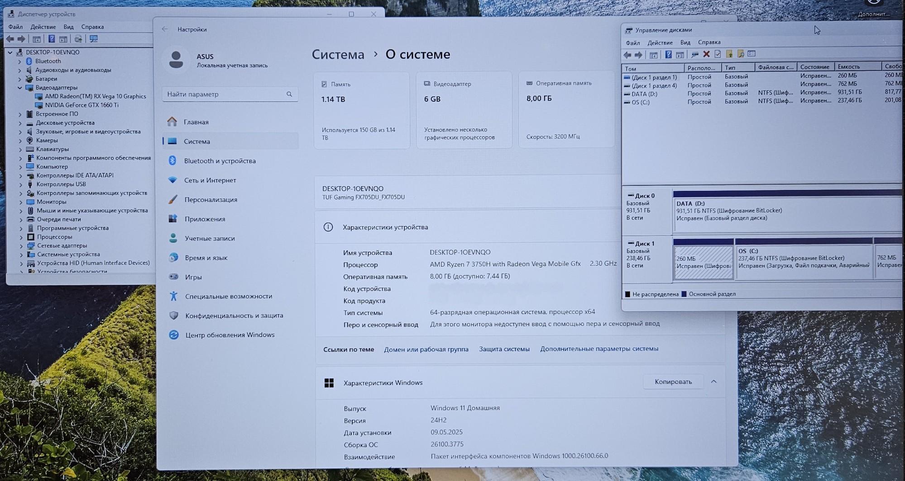The image size is (905, 481).
Task: Click the Копировать button
Action: [673, 382]
